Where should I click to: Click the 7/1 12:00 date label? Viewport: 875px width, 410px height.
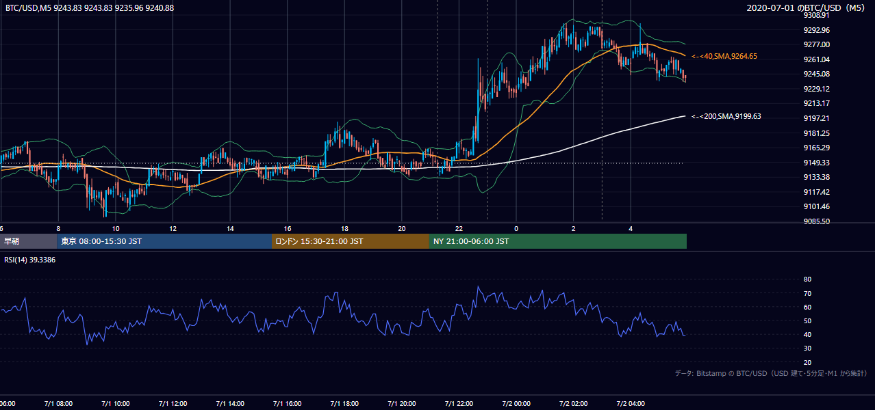[173, 404]
